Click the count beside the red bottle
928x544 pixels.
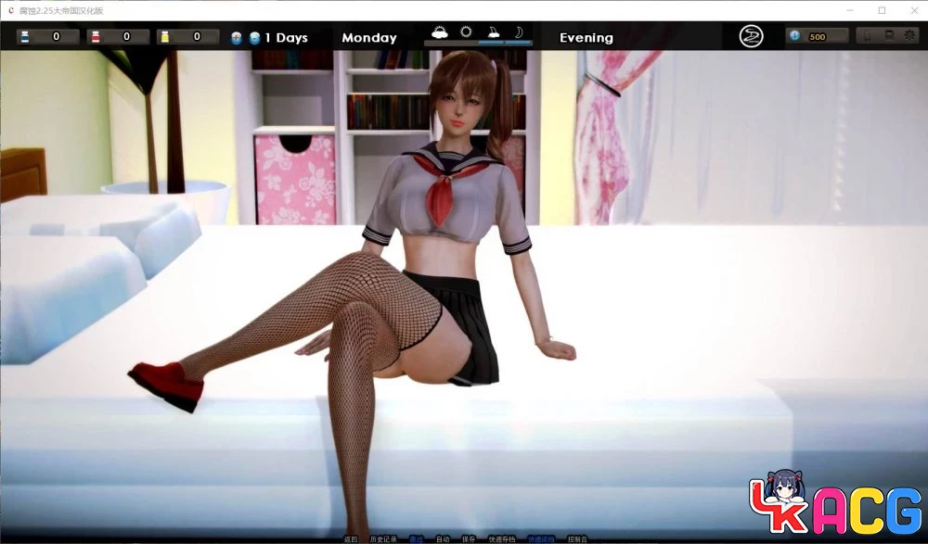[x=126, y=37]
